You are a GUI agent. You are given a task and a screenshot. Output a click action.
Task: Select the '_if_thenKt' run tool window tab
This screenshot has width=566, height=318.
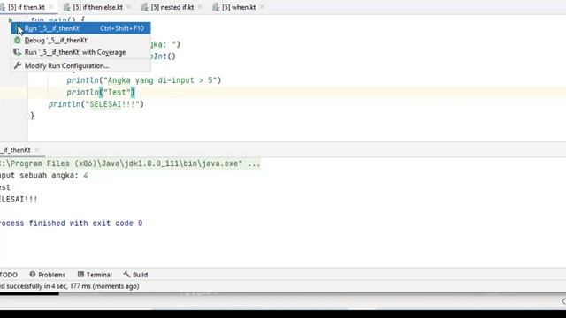click(16, 150)
